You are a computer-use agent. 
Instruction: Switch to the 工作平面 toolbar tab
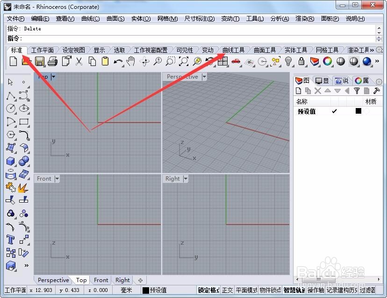(x=43, y=51)
